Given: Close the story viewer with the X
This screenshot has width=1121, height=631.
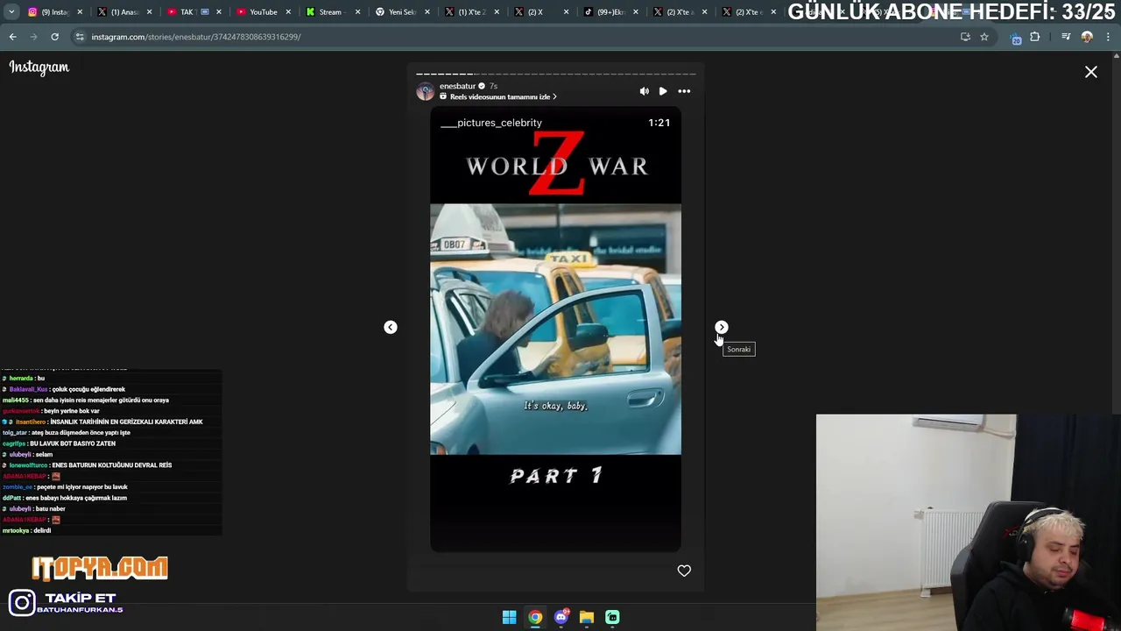Looking at the screenshot, I should 1091,72.
